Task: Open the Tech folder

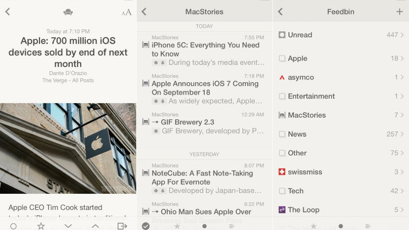Action: coord(341,191)
